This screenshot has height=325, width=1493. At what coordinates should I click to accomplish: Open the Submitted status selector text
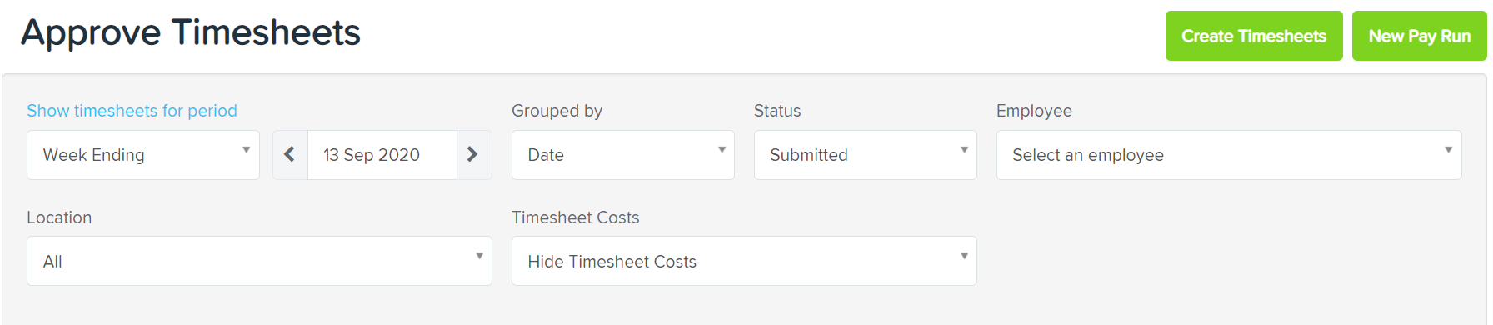[x=809, y=155]
